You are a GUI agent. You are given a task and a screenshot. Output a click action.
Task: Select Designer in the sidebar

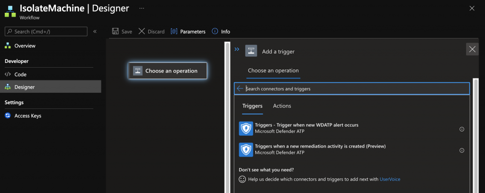[x=24, y=87]
